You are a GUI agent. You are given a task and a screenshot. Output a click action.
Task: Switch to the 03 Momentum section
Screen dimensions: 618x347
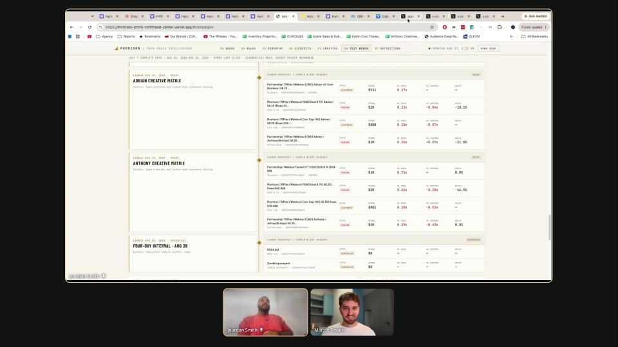tap(273, 48)
